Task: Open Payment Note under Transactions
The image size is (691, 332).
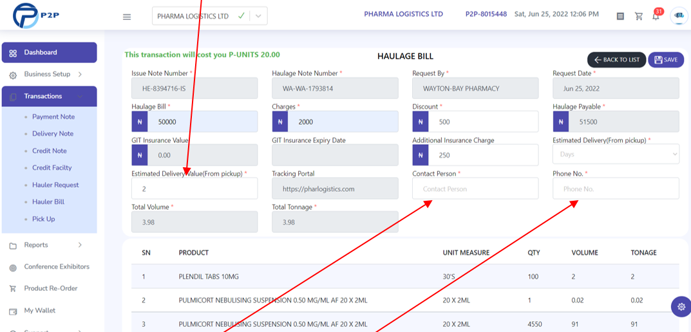Action: 53,116
